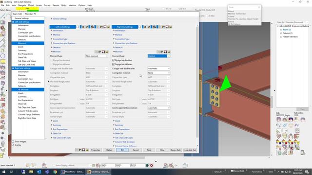Image resolution: width=312 pixels, height=175 pixels.
Task: Click load icon in left Moment section header
Action: (x=107, y=52)
